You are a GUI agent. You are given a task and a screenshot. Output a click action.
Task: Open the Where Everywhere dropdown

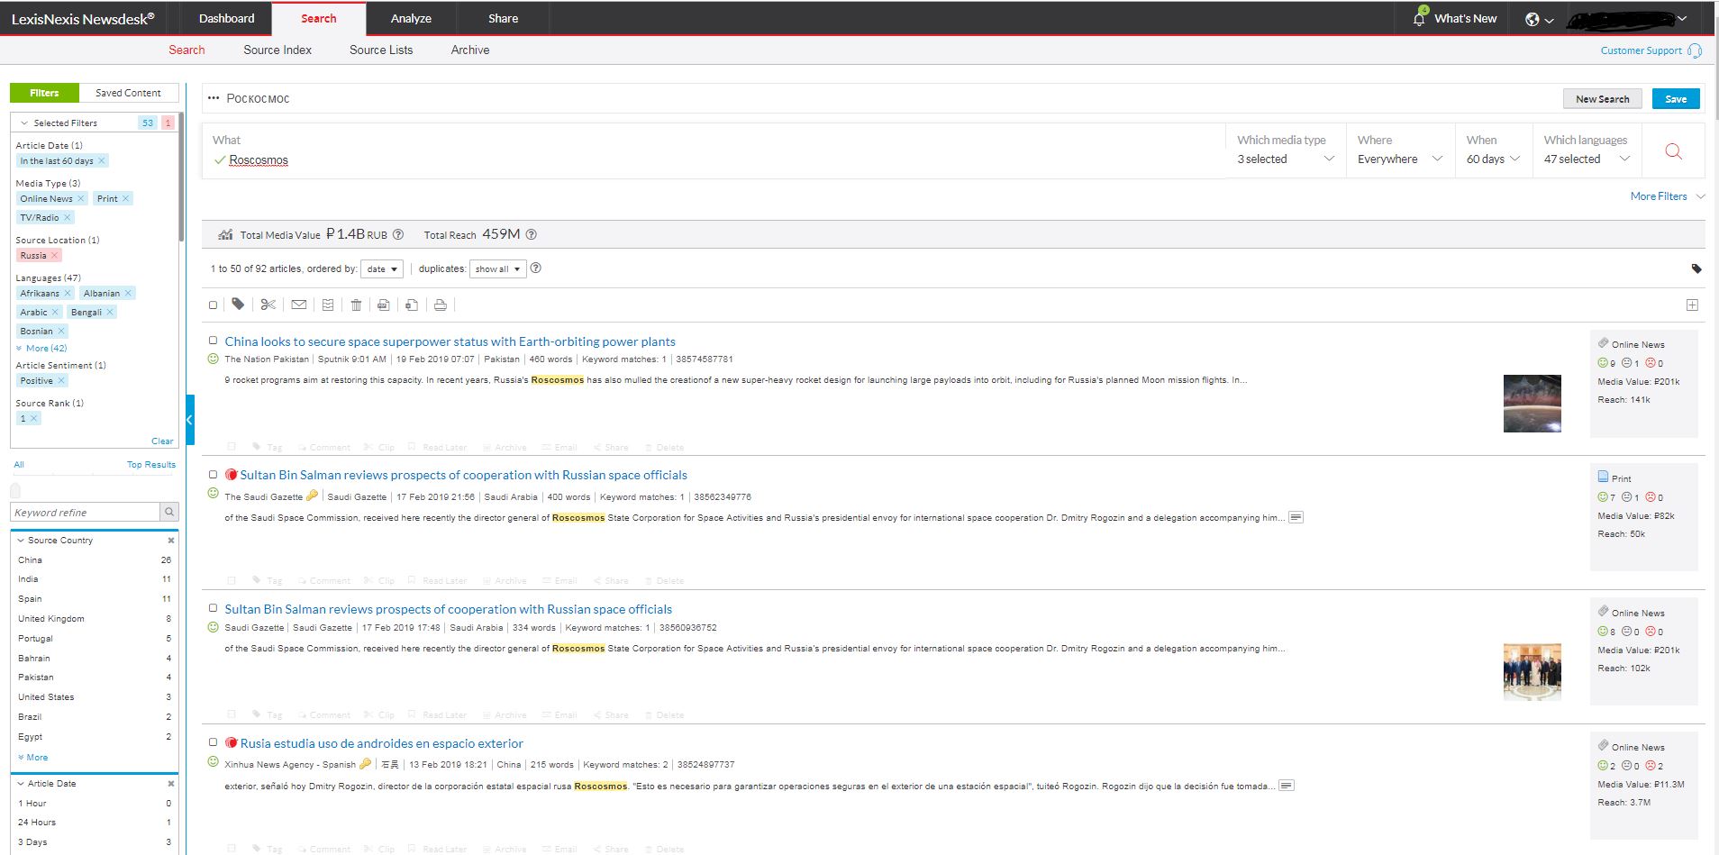click(x=1400, y=150)
